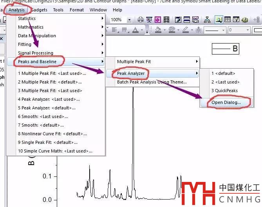The image size is (262, 207).
Task: Open the Analysis menu
Action: [16, 10]
